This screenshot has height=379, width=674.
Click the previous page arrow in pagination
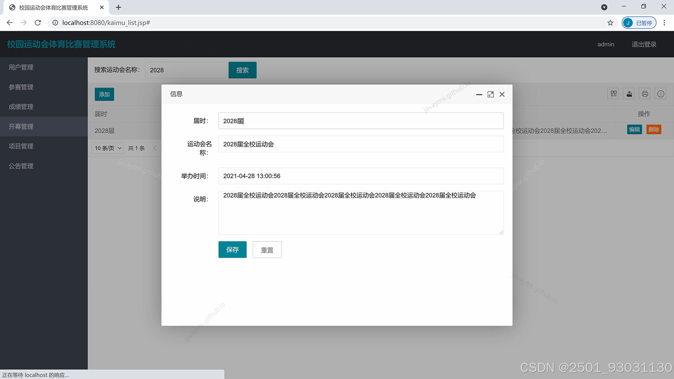155,148
